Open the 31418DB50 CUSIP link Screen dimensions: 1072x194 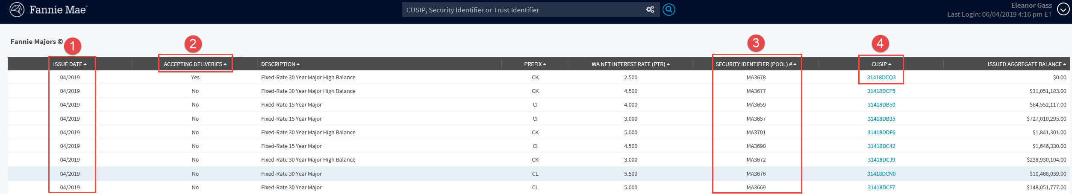point(881,105)
